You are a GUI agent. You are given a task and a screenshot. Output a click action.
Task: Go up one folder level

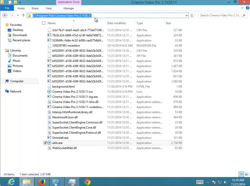(x=23, y=15)
